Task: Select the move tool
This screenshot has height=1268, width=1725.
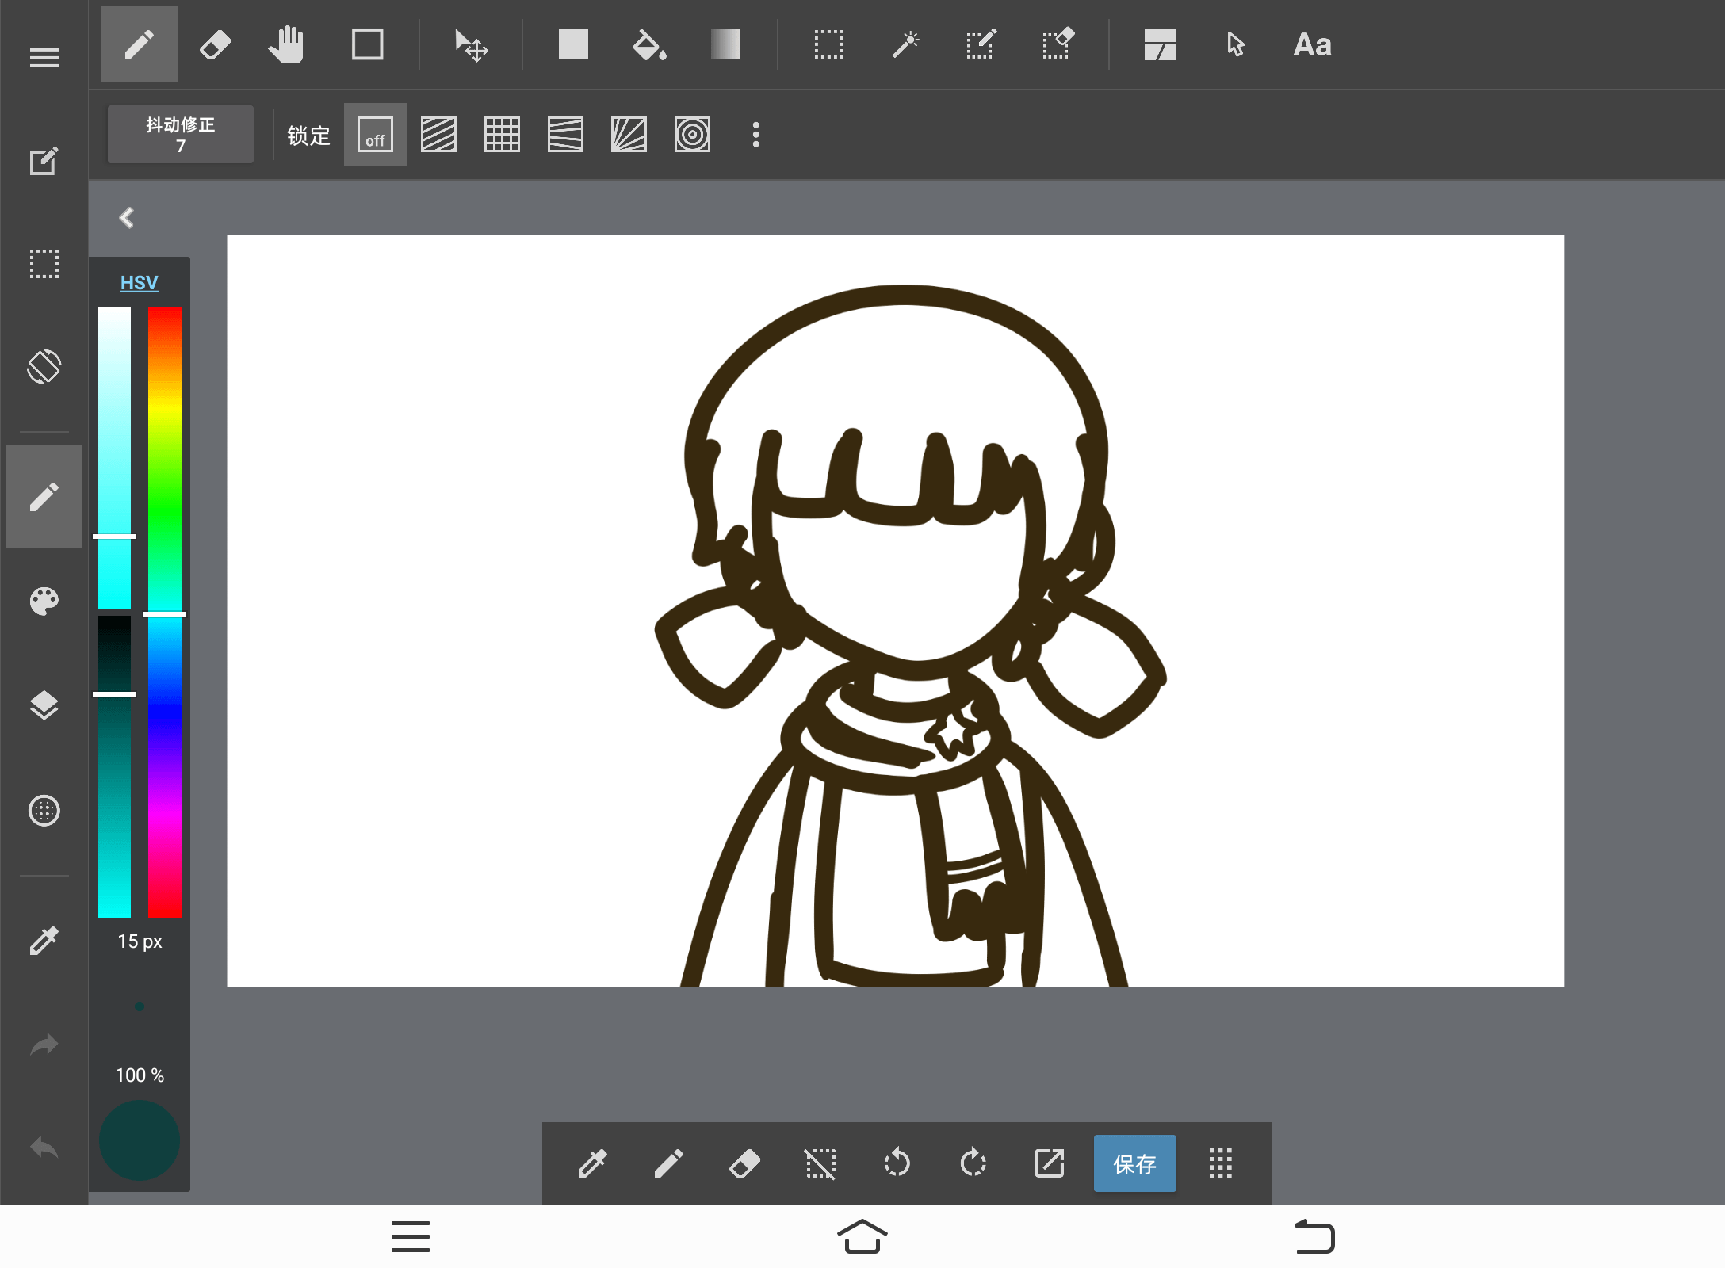Action: 471,45
